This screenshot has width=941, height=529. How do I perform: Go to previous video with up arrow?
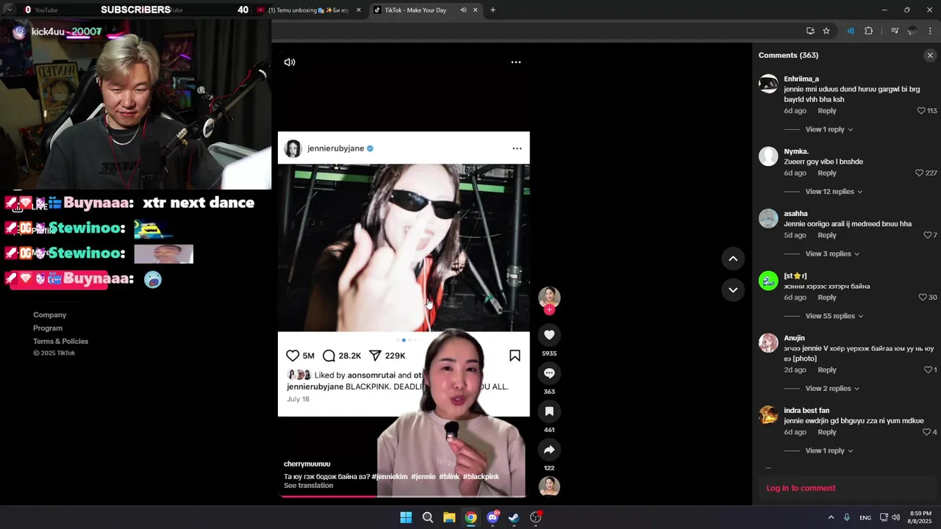click(733, 259)
